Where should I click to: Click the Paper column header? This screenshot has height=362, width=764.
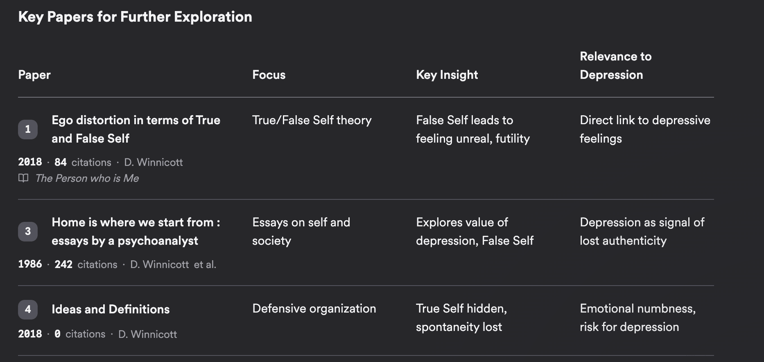click(x=34, y=75)
